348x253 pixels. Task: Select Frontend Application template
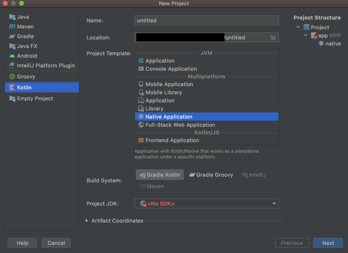coord(206,140)
